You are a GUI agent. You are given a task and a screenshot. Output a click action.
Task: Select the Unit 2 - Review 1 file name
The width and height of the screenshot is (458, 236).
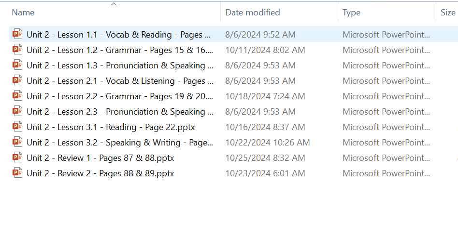pyautogui.click(x=100, y=157)
